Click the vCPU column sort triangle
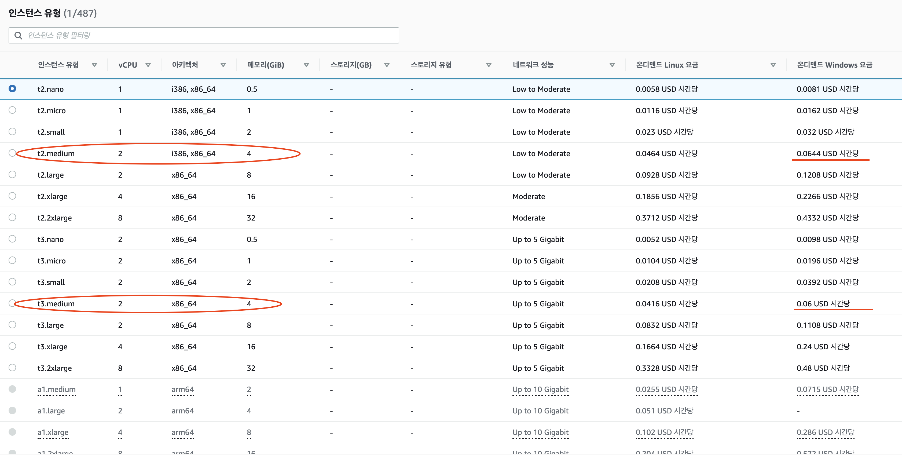 pos(148,65)
